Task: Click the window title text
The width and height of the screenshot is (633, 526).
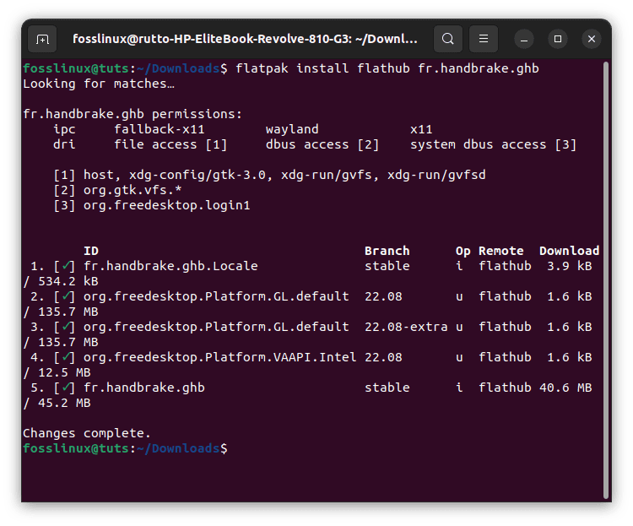Action: point(245,39)
